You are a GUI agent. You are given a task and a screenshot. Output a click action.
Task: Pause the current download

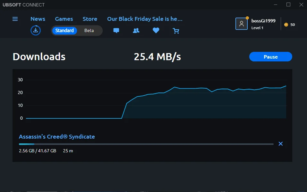(x=270, y=57)
